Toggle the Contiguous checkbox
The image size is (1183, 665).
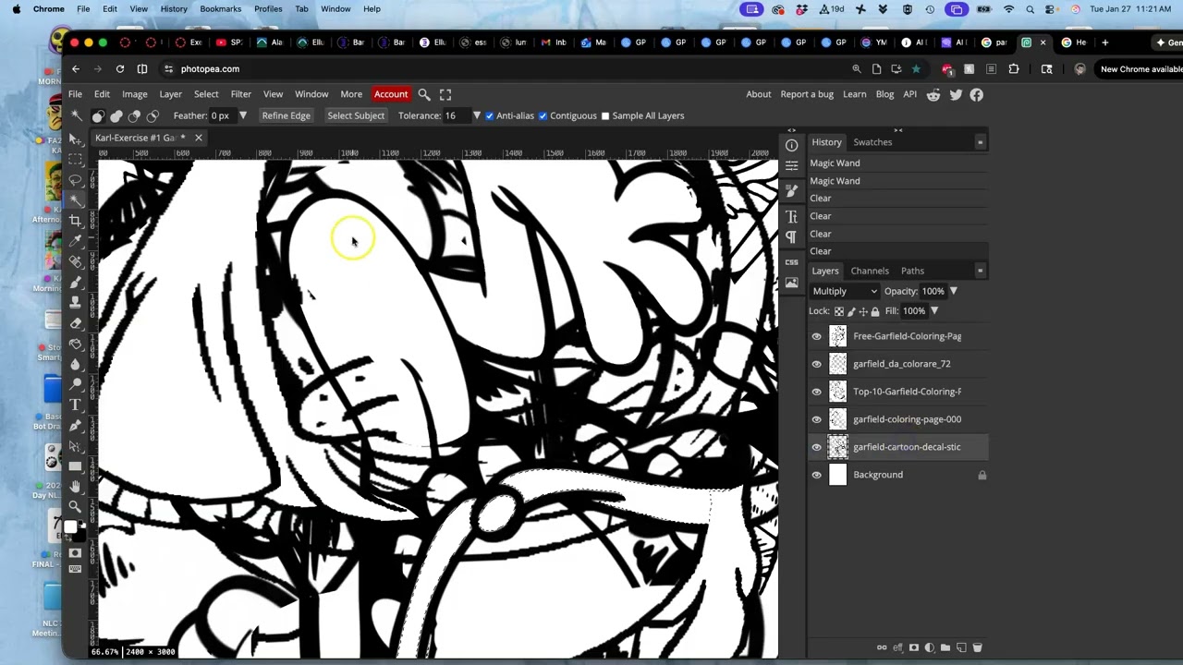tap(543, 115)
